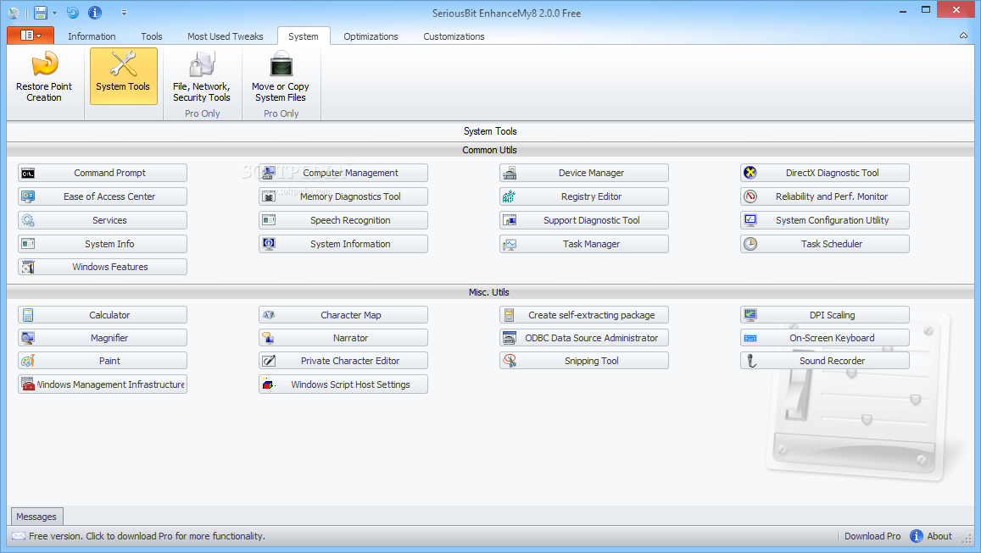Screen dimensions: 981x553
Task: Select the System tab
Action: pos(304,36)
